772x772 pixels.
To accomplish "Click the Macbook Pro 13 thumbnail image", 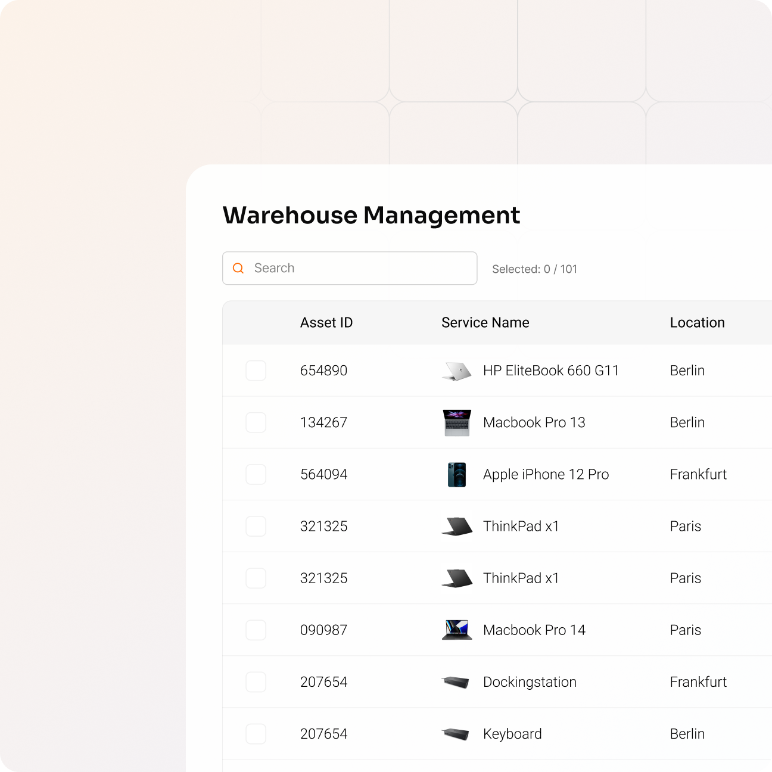I will pos(457,423).
